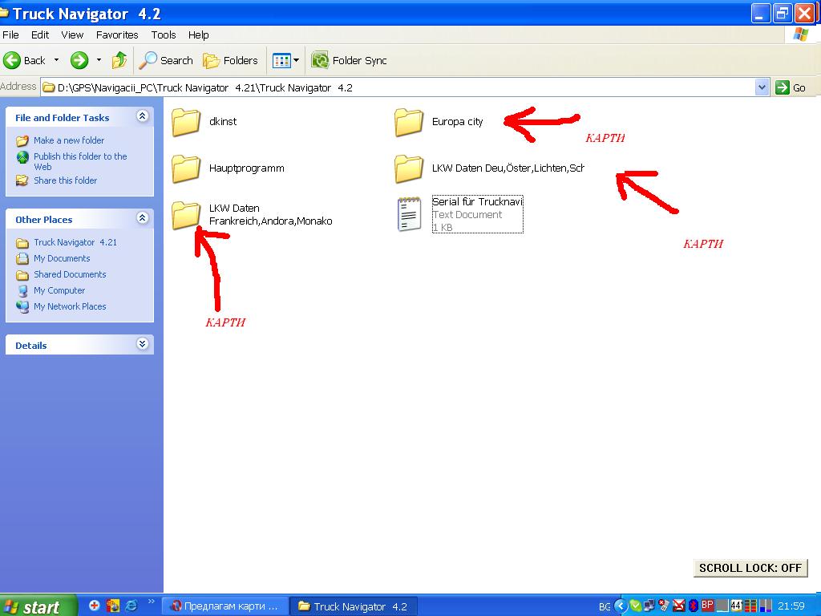Go up one folder level icon
This screenshot has height=616, width=821.
click(119, 60)
